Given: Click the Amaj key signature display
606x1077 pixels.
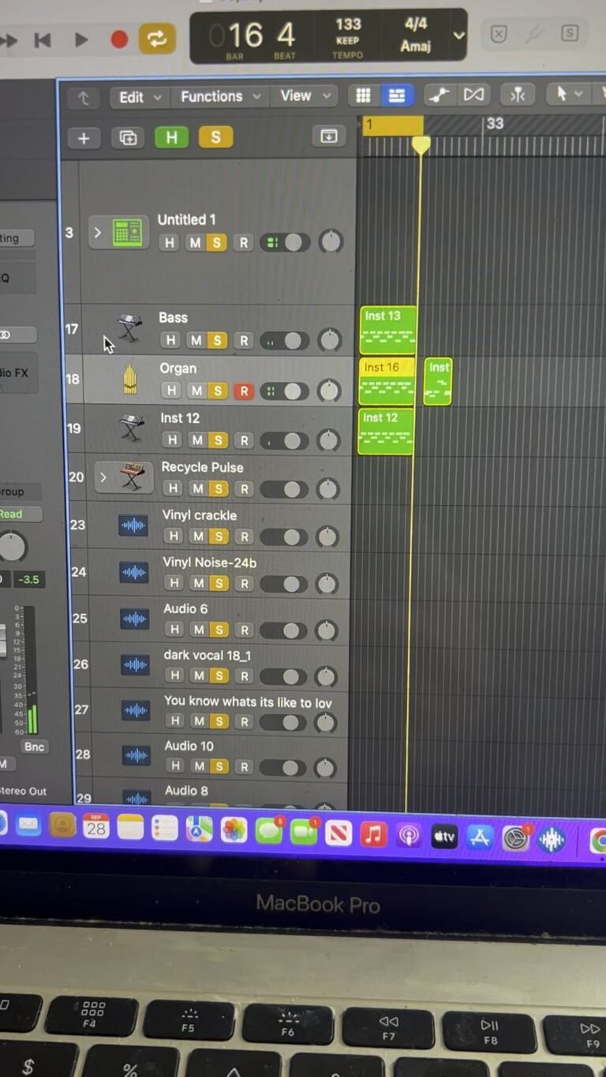Looking at the screenshot, I should [415, 46].
